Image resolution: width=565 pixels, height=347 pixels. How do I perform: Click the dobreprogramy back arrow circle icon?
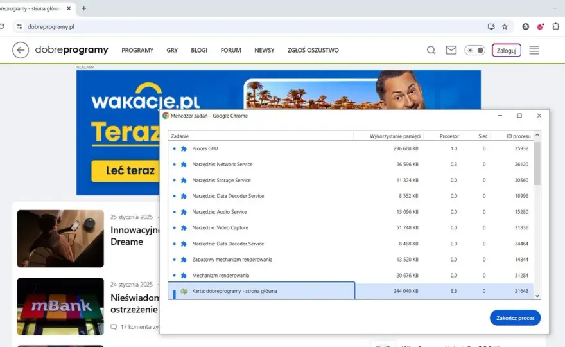21,50
